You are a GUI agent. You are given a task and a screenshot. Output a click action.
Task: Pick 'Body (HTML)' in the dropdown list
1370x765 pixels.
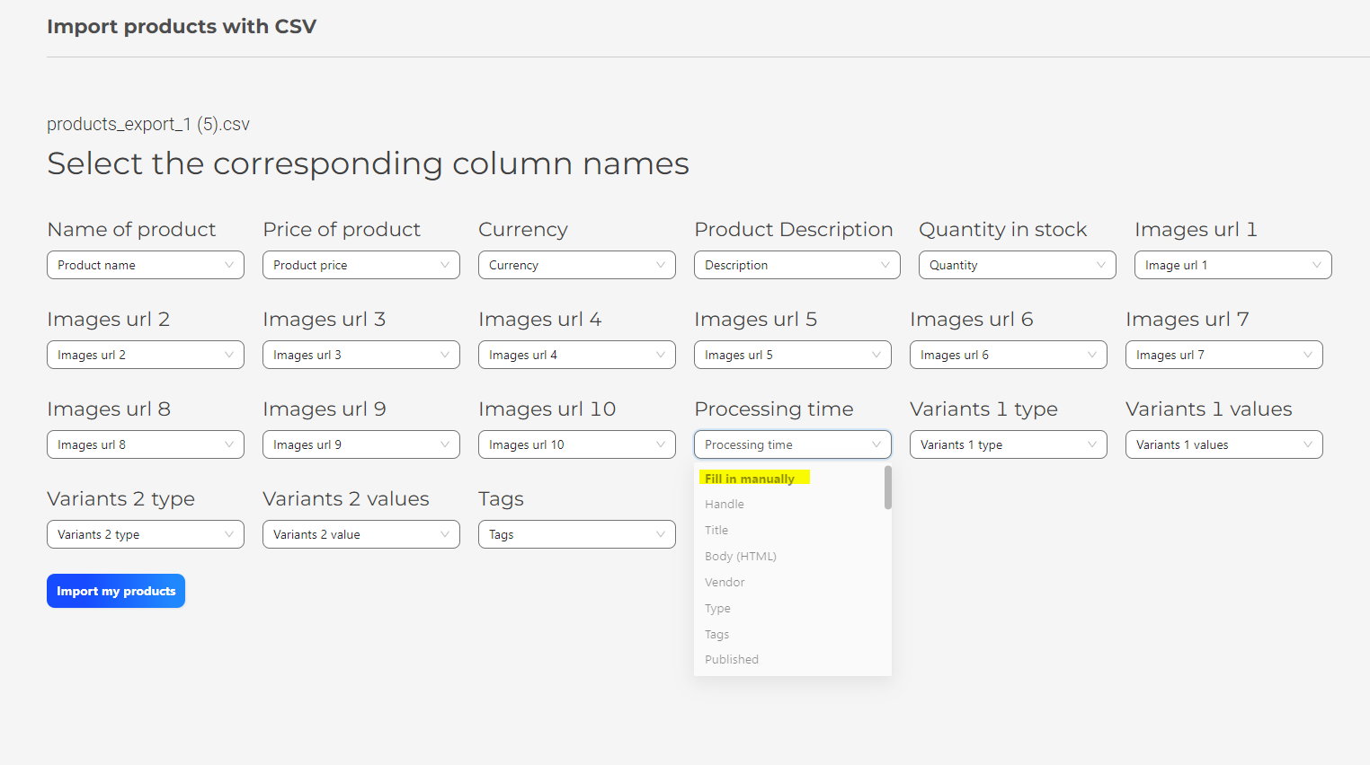click(741, 557)
